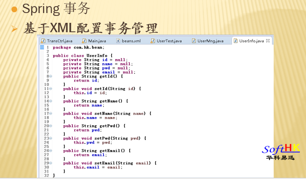The height and width of the screenshot is (179, 306).
Task: Open the Main.java editor tab
Action: click(x=94, y=41)
